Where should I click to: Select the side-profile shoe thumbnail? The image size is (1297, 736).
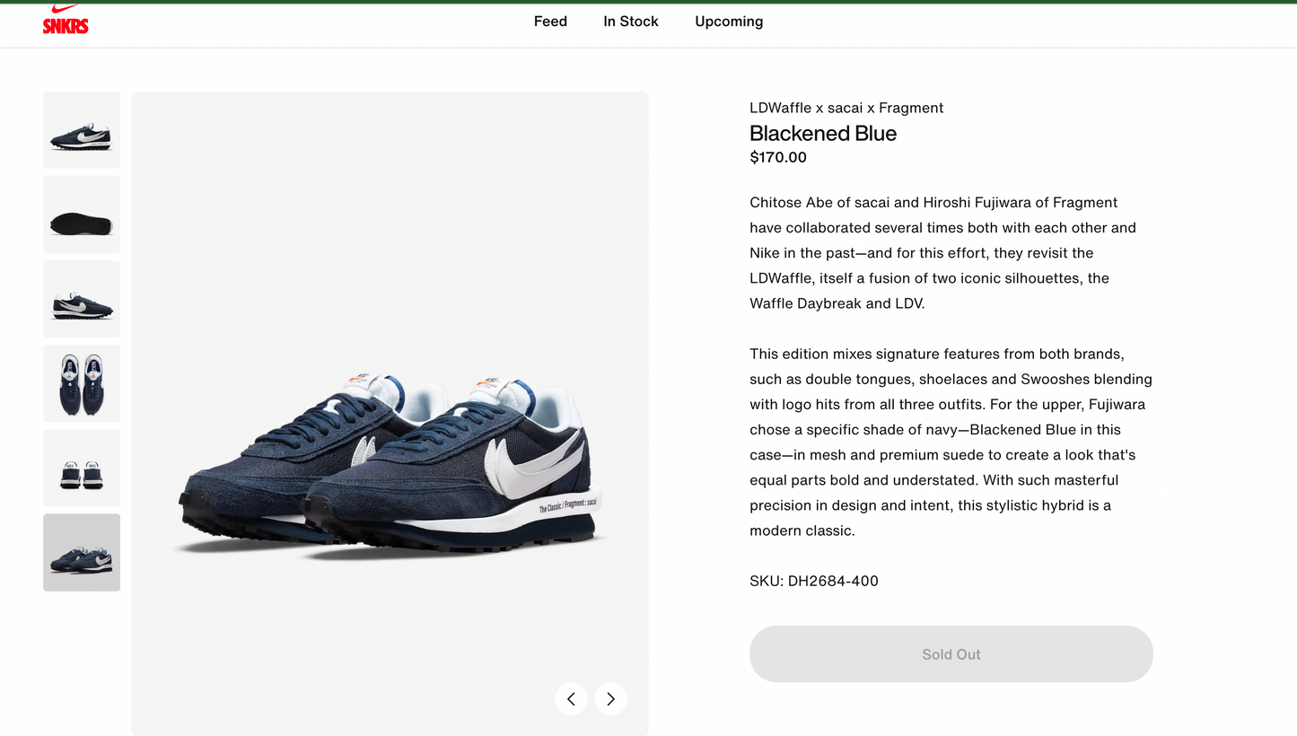81,298
